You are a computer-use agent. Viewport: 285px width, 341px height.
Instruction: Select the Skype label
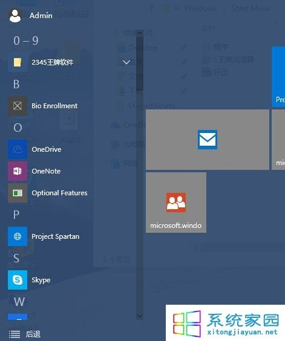41,280
